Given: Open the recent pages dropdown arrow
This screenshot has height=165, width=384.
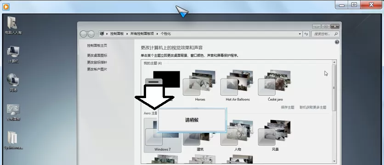Looking at the screenshot, I should 97,34.
